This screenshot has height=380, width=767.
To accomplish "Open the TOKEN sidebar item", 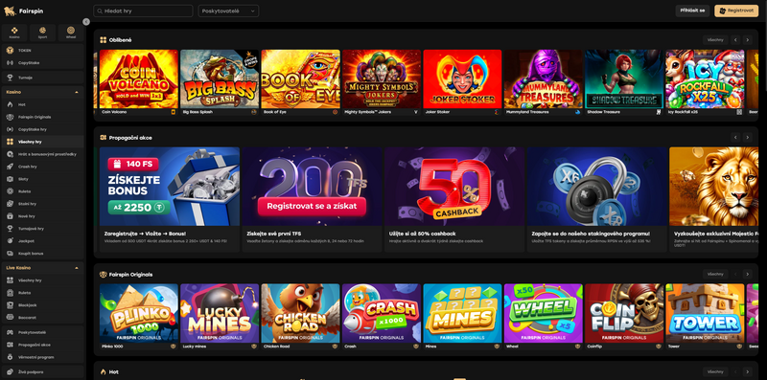I will (42, 51).
